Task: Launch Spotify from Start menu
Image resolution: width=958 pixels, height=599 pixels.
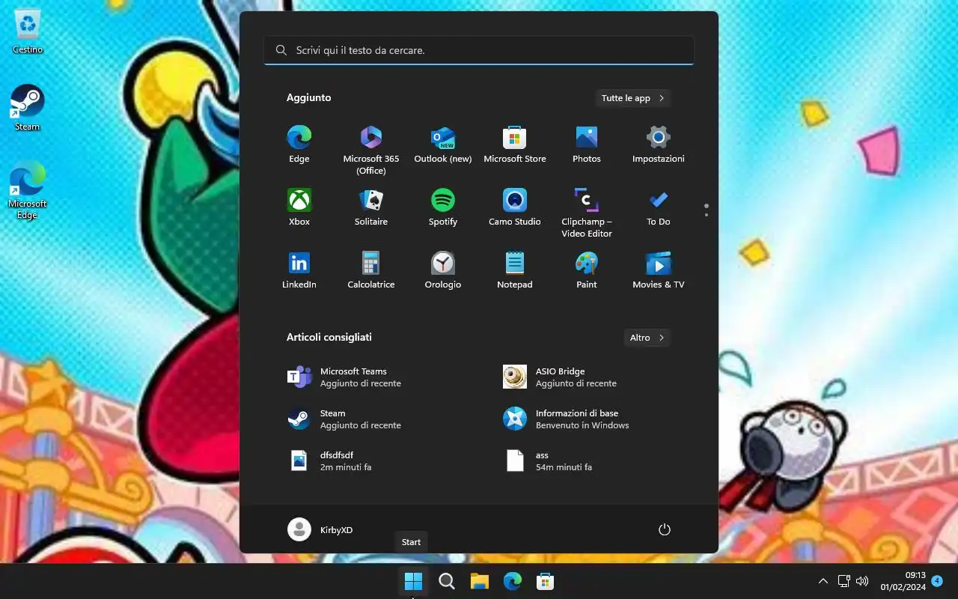Action: (x=443, y=207)
